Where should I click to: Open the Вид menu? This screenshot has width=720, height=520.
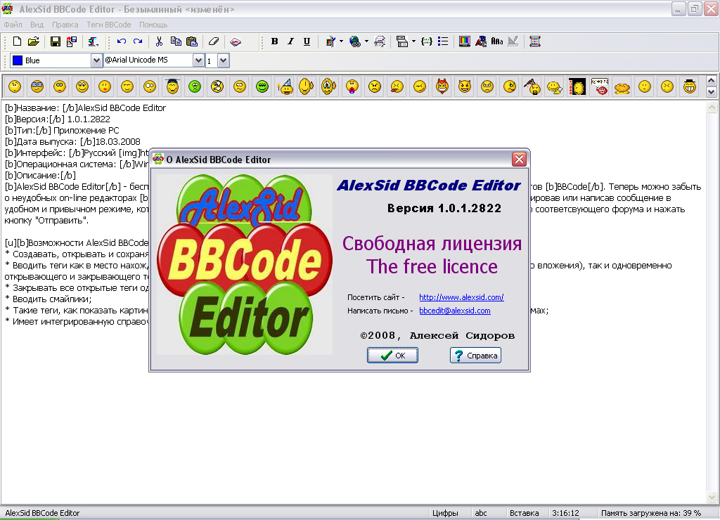point(37,25)
